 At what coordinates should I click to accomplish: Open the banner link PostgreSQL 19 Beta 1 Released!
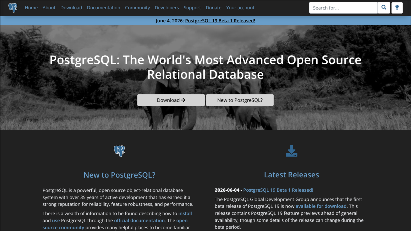(x=220, y=21)
